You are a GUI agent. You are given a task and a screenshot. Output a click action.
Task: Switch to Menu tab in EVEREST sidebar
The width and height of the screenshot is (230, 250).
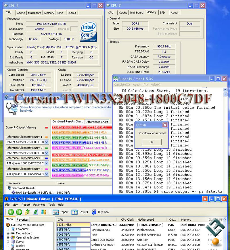point(9,219)
